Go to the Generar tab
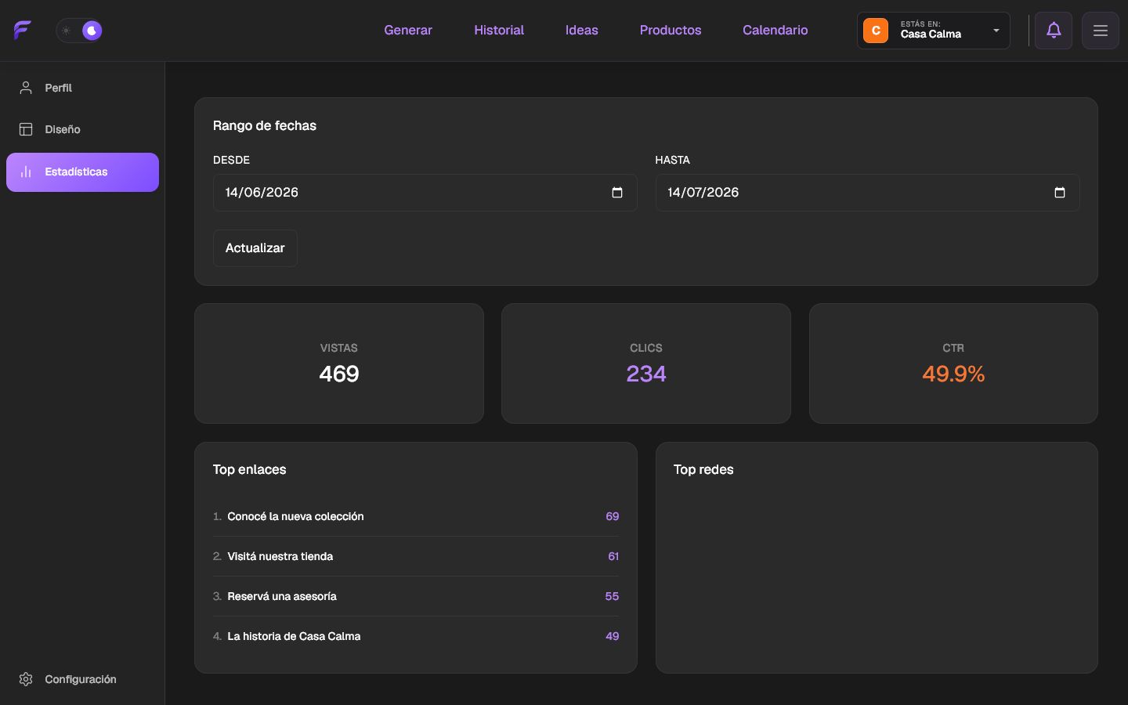This screenshot has width=1128, height=705. [x=408, y=31]
